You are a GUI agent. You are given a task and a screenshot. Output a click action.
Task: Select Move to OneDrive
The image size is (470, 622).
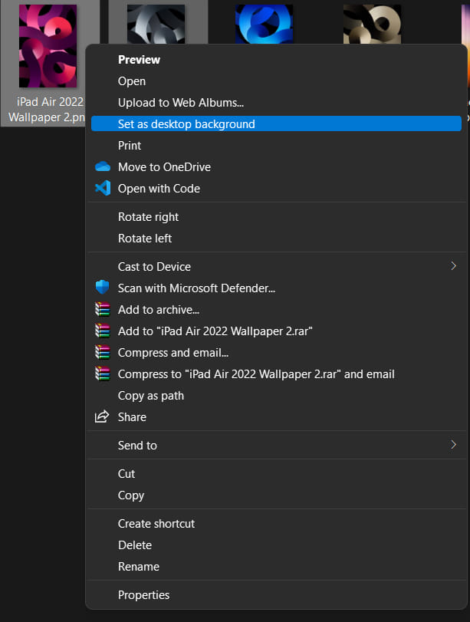(x=276, y=167)
